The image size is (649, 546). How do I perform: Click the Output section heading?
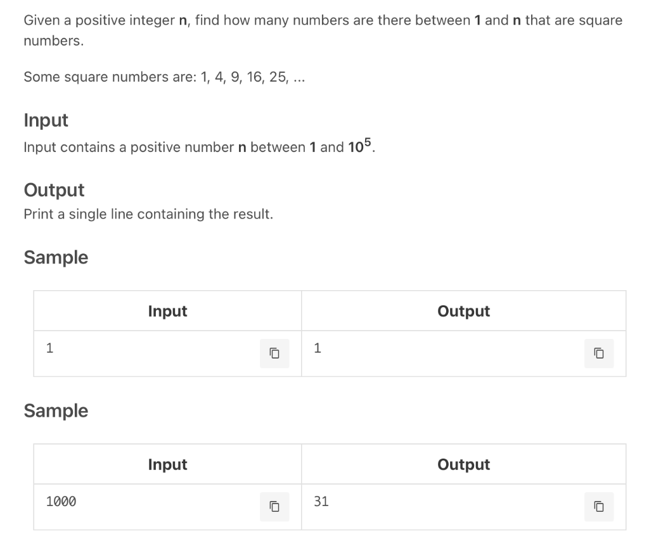tap(55, 190)
